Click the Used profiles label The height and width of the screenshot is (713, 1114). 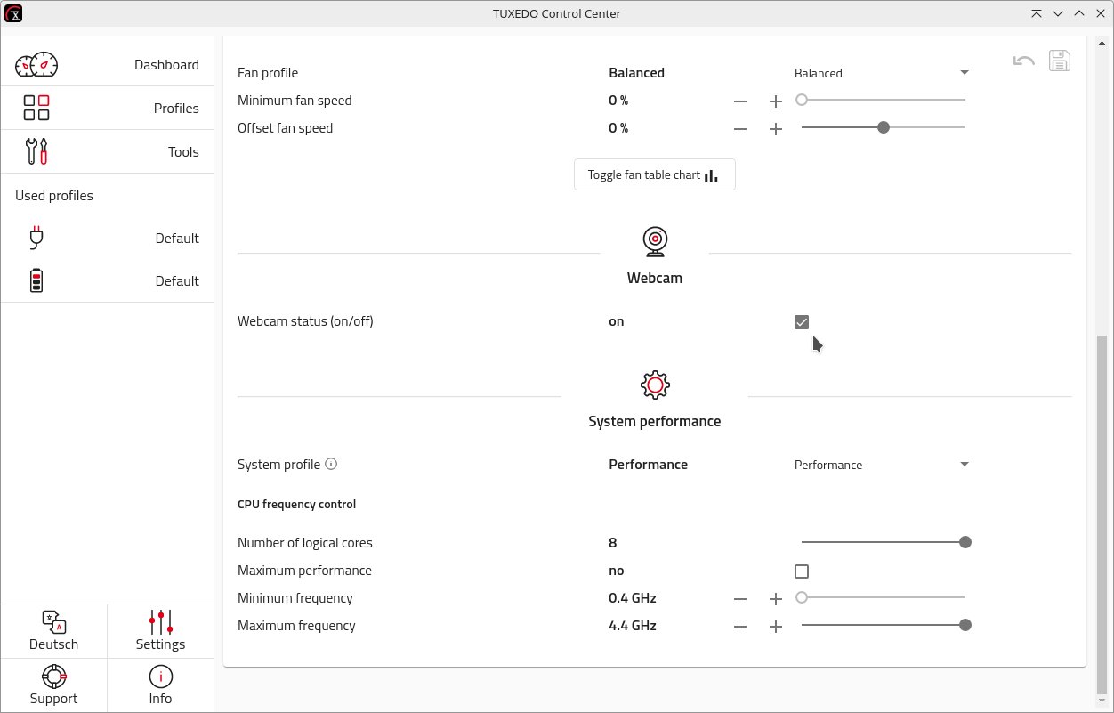tap(54, 196)
